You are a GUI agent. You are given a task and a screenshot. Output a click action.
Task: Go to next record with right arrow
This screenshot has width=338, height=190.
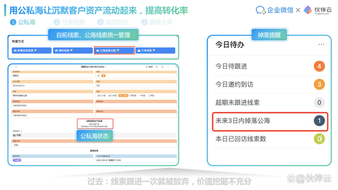16,67
